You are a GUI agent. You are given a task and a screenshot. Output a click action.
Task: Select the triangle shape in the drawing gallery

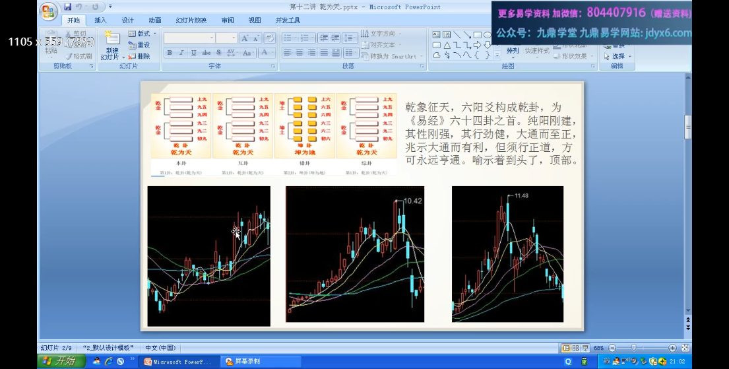click(x=447, y=45)
